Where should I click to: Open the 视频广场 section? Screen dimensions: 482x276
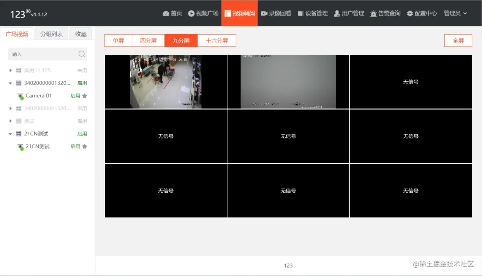[203, 13]
